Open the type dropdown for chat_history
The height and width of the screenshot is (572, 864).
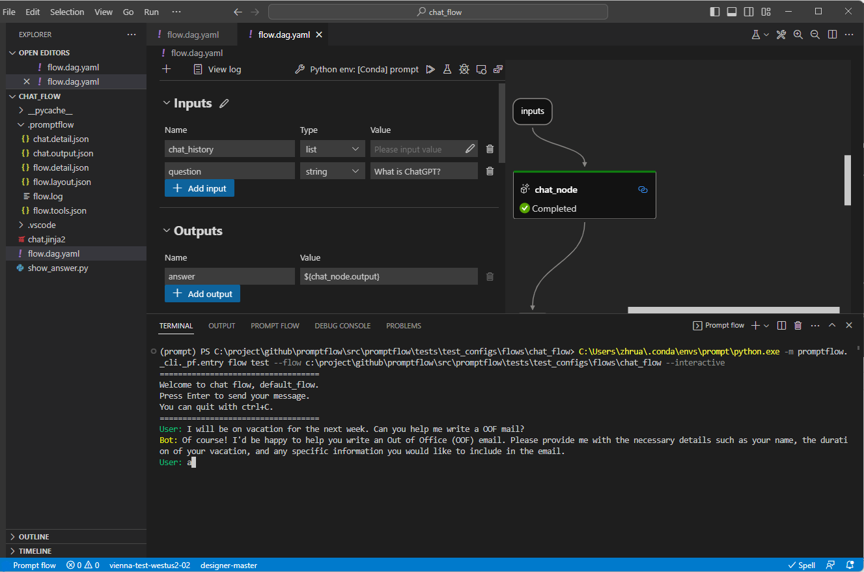pos(332,149)
